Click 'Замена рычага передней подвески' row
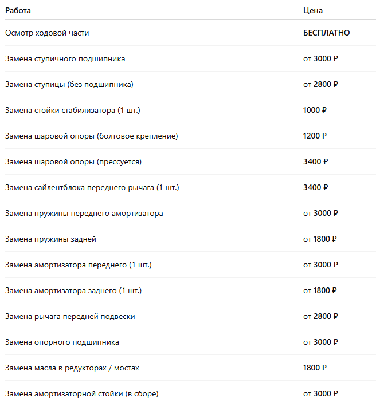376x406 pixels. pyautogui.click(x=70, y=316)
